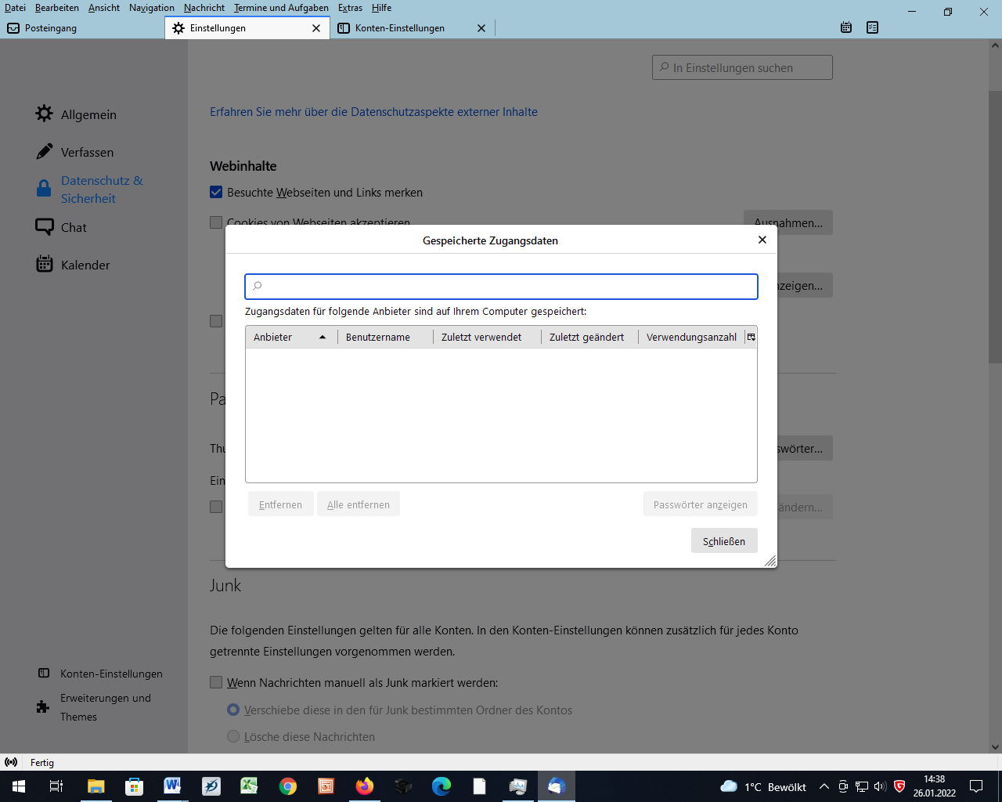This screenshot has width=1002, height=802.
Task: Open the Word icon on the taskbar
Action: [x=172, y=786]
